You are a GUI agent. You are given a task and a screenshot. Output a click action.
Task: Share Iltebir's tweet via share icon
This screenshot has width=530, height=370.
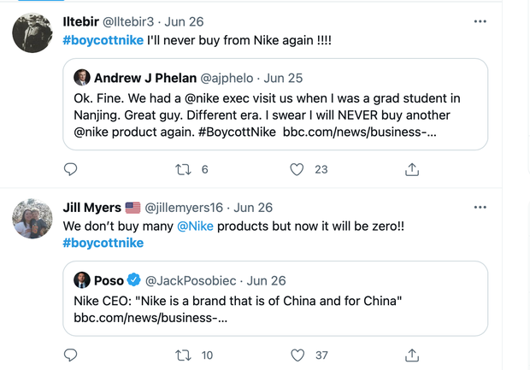click(411, 169)
